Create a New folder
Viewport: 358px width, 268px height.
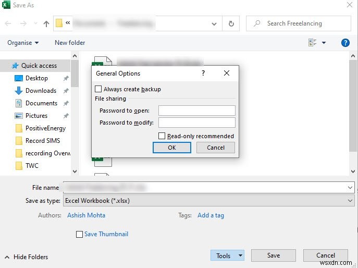coord(70,43)
